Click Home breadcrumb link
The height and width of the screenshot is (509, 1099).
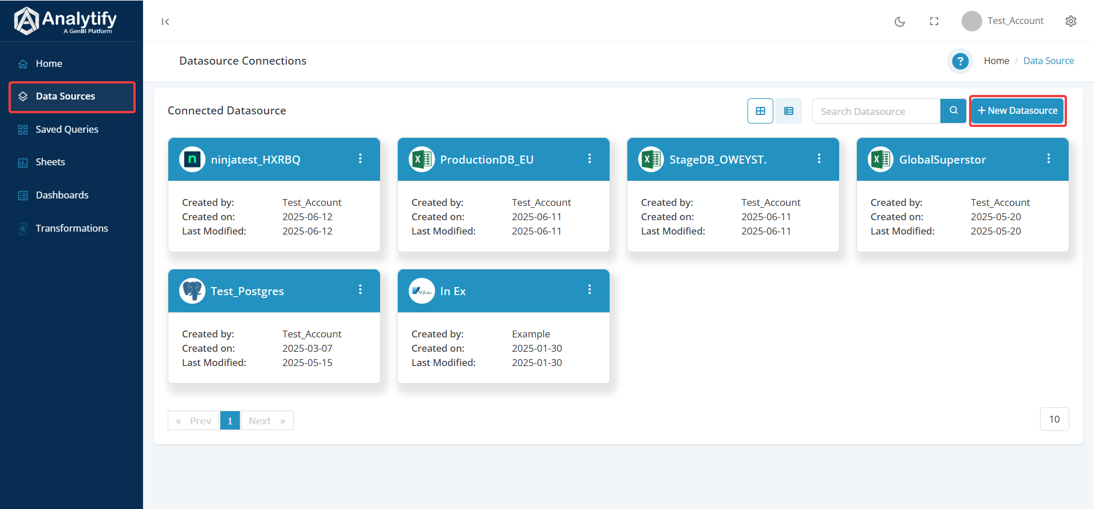click(997, 61)
